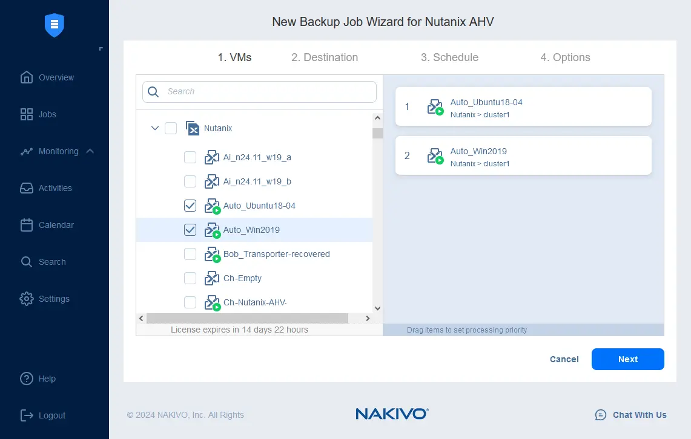
Task: Click the NAKIVO shield logo icon
Action: (x=55, y=25)
